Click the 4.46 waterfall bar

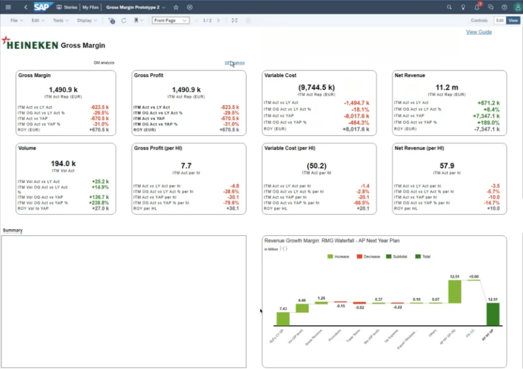tap(302, 308)
